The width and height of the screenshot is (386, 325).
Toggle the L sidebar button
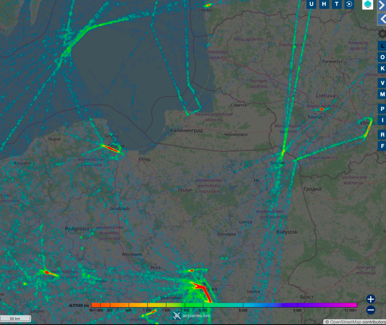point(382,46)
